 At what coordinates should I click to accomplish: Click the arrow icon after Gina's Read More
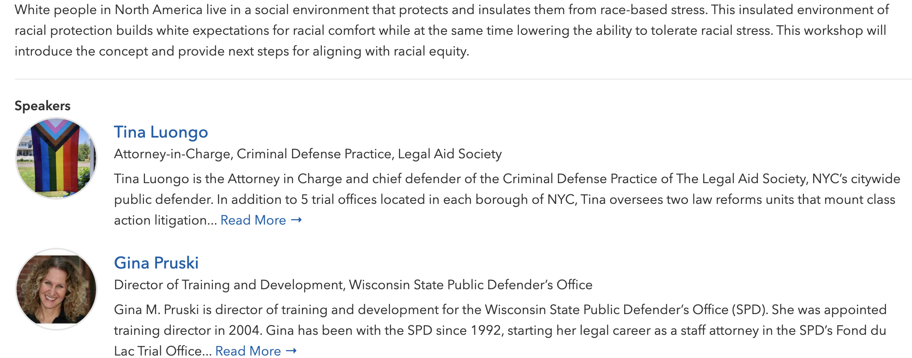coord(291,351)
